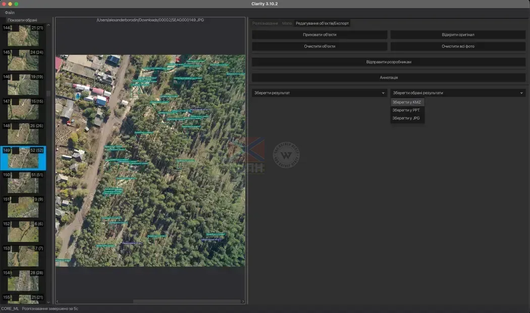Screen dimensions: 530x313
Task: Click the Відправити розробникам button
Action: pos(388,62)
